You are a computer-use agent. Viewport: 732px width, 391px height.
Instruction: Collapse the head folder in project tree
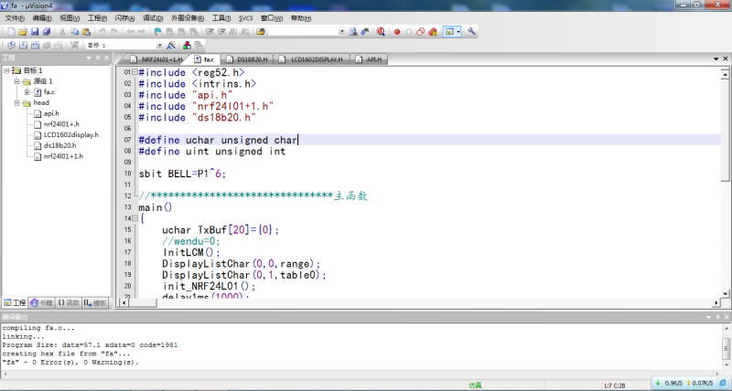pos(16,103)
